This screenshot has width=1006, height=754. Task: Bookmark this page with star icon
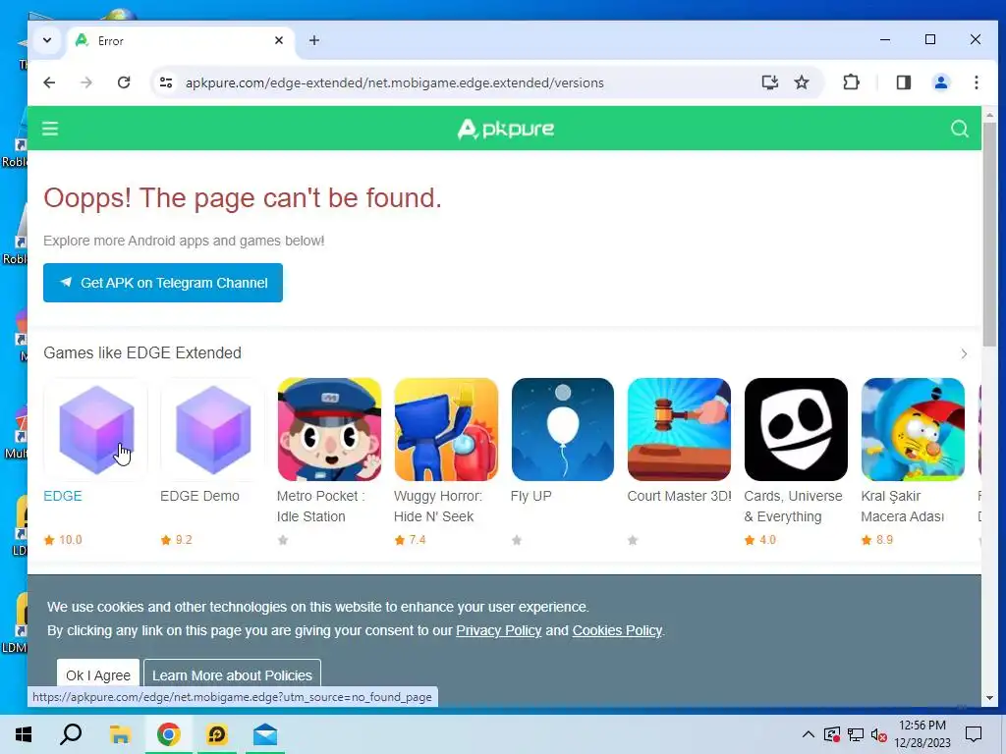tap(802, 82)
